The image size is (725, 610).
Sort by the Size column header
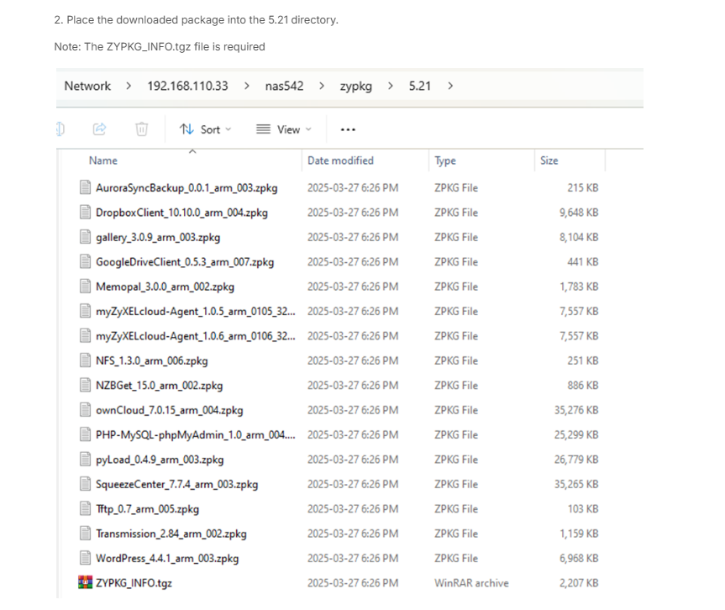click(549, 160)
